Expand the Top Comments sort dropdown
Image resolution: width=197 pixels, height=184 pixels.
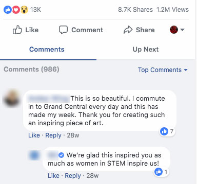pyautogui.click(x=163, y=70)
